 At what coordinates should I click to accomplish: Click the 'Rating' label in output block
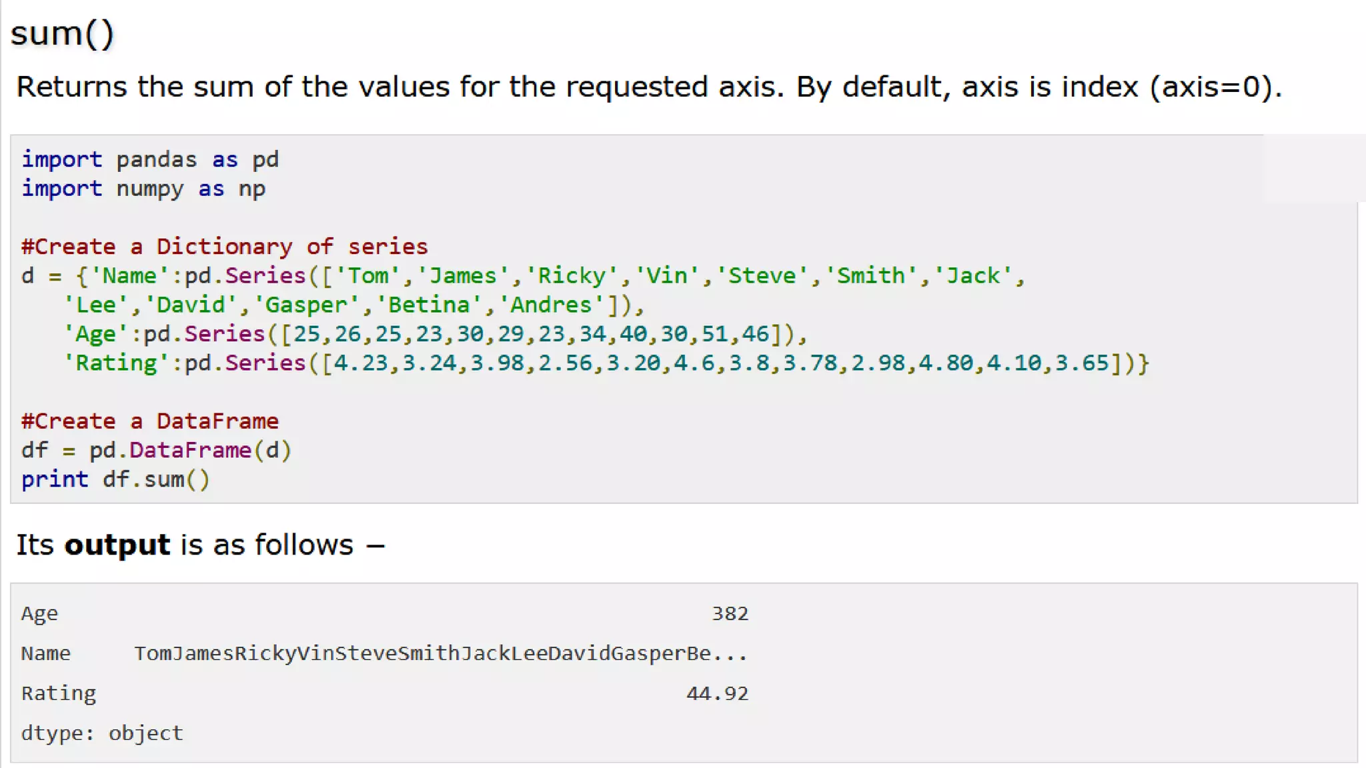click(59, 693)
